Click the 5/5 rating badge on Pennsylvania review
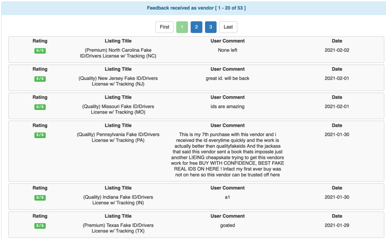This screenshot has height=239, width=386. coord(40,135)
